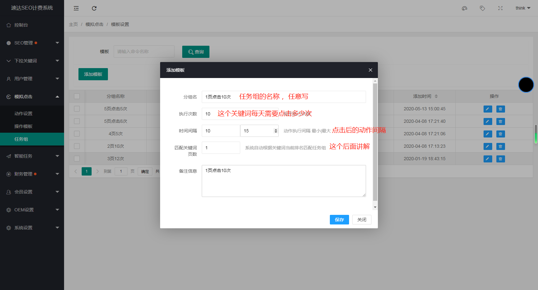Image resolution: width=538 pixels, height=290 pixels.
Task: Expand the 财务管理 sidebar section
Action: [32, 174]
